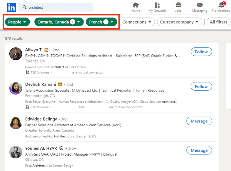Expand the Current company filter

(x=180, y=22)
